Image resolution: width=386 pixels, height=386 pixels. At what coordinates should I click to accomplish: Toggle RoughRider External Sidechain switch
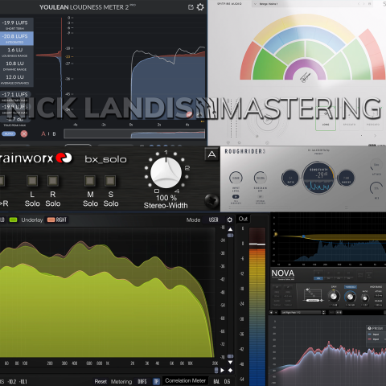[261, 197]
